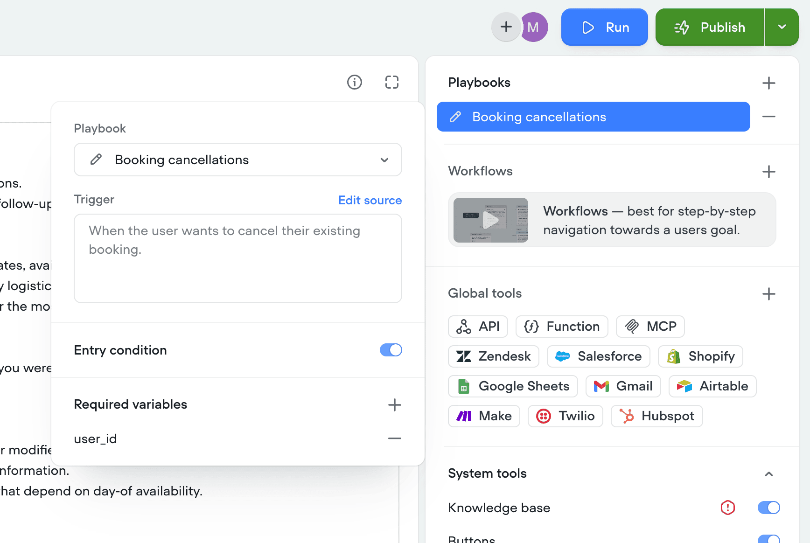The image size is (810, 543).
Task: Expand editor to fullscreen
Action: pos(392,82)
